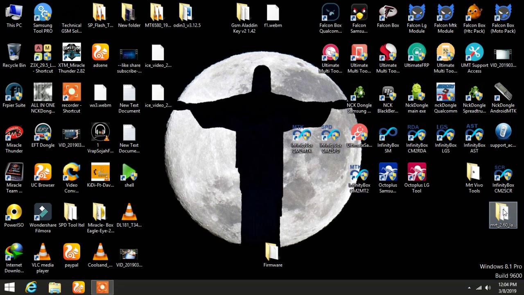This screenshot has height=295, width=524.
Task: Open UC Browser from the taskbar
Action: point(79,287)
